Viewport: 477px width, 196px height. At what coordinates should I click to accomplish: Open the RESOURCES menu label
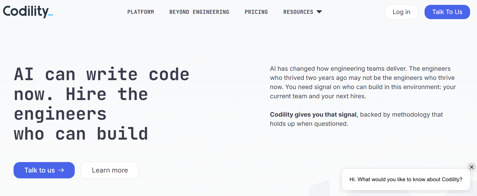pos(298,12)
